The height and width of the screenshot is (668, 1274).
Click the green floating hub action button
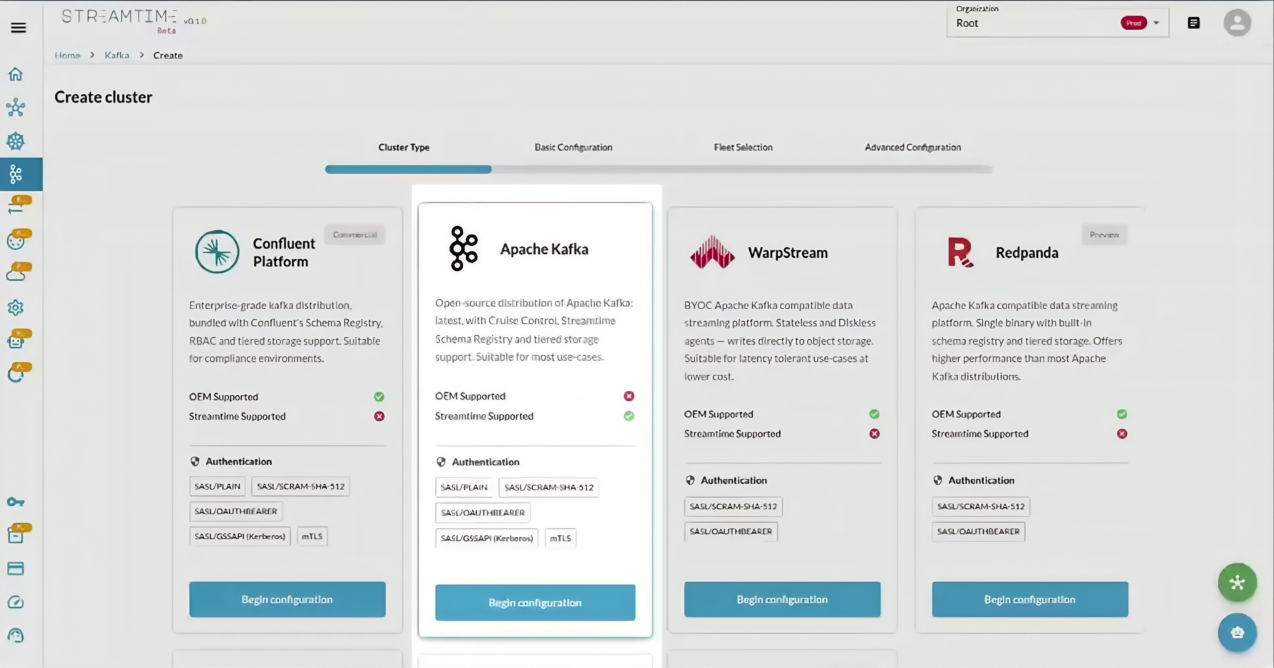[1237, 583]
